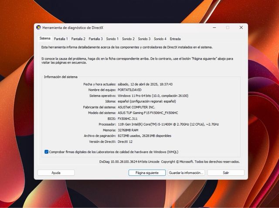
Task: Go to the Pantalla 3 tab
Action: pos(95,39)
